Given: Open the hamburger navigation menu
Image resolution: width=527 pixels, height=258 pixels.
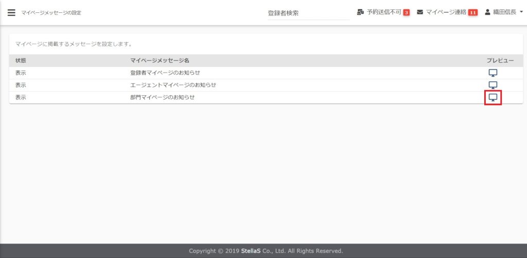Looking at the screenshot, I should click(x=11, y=12).
